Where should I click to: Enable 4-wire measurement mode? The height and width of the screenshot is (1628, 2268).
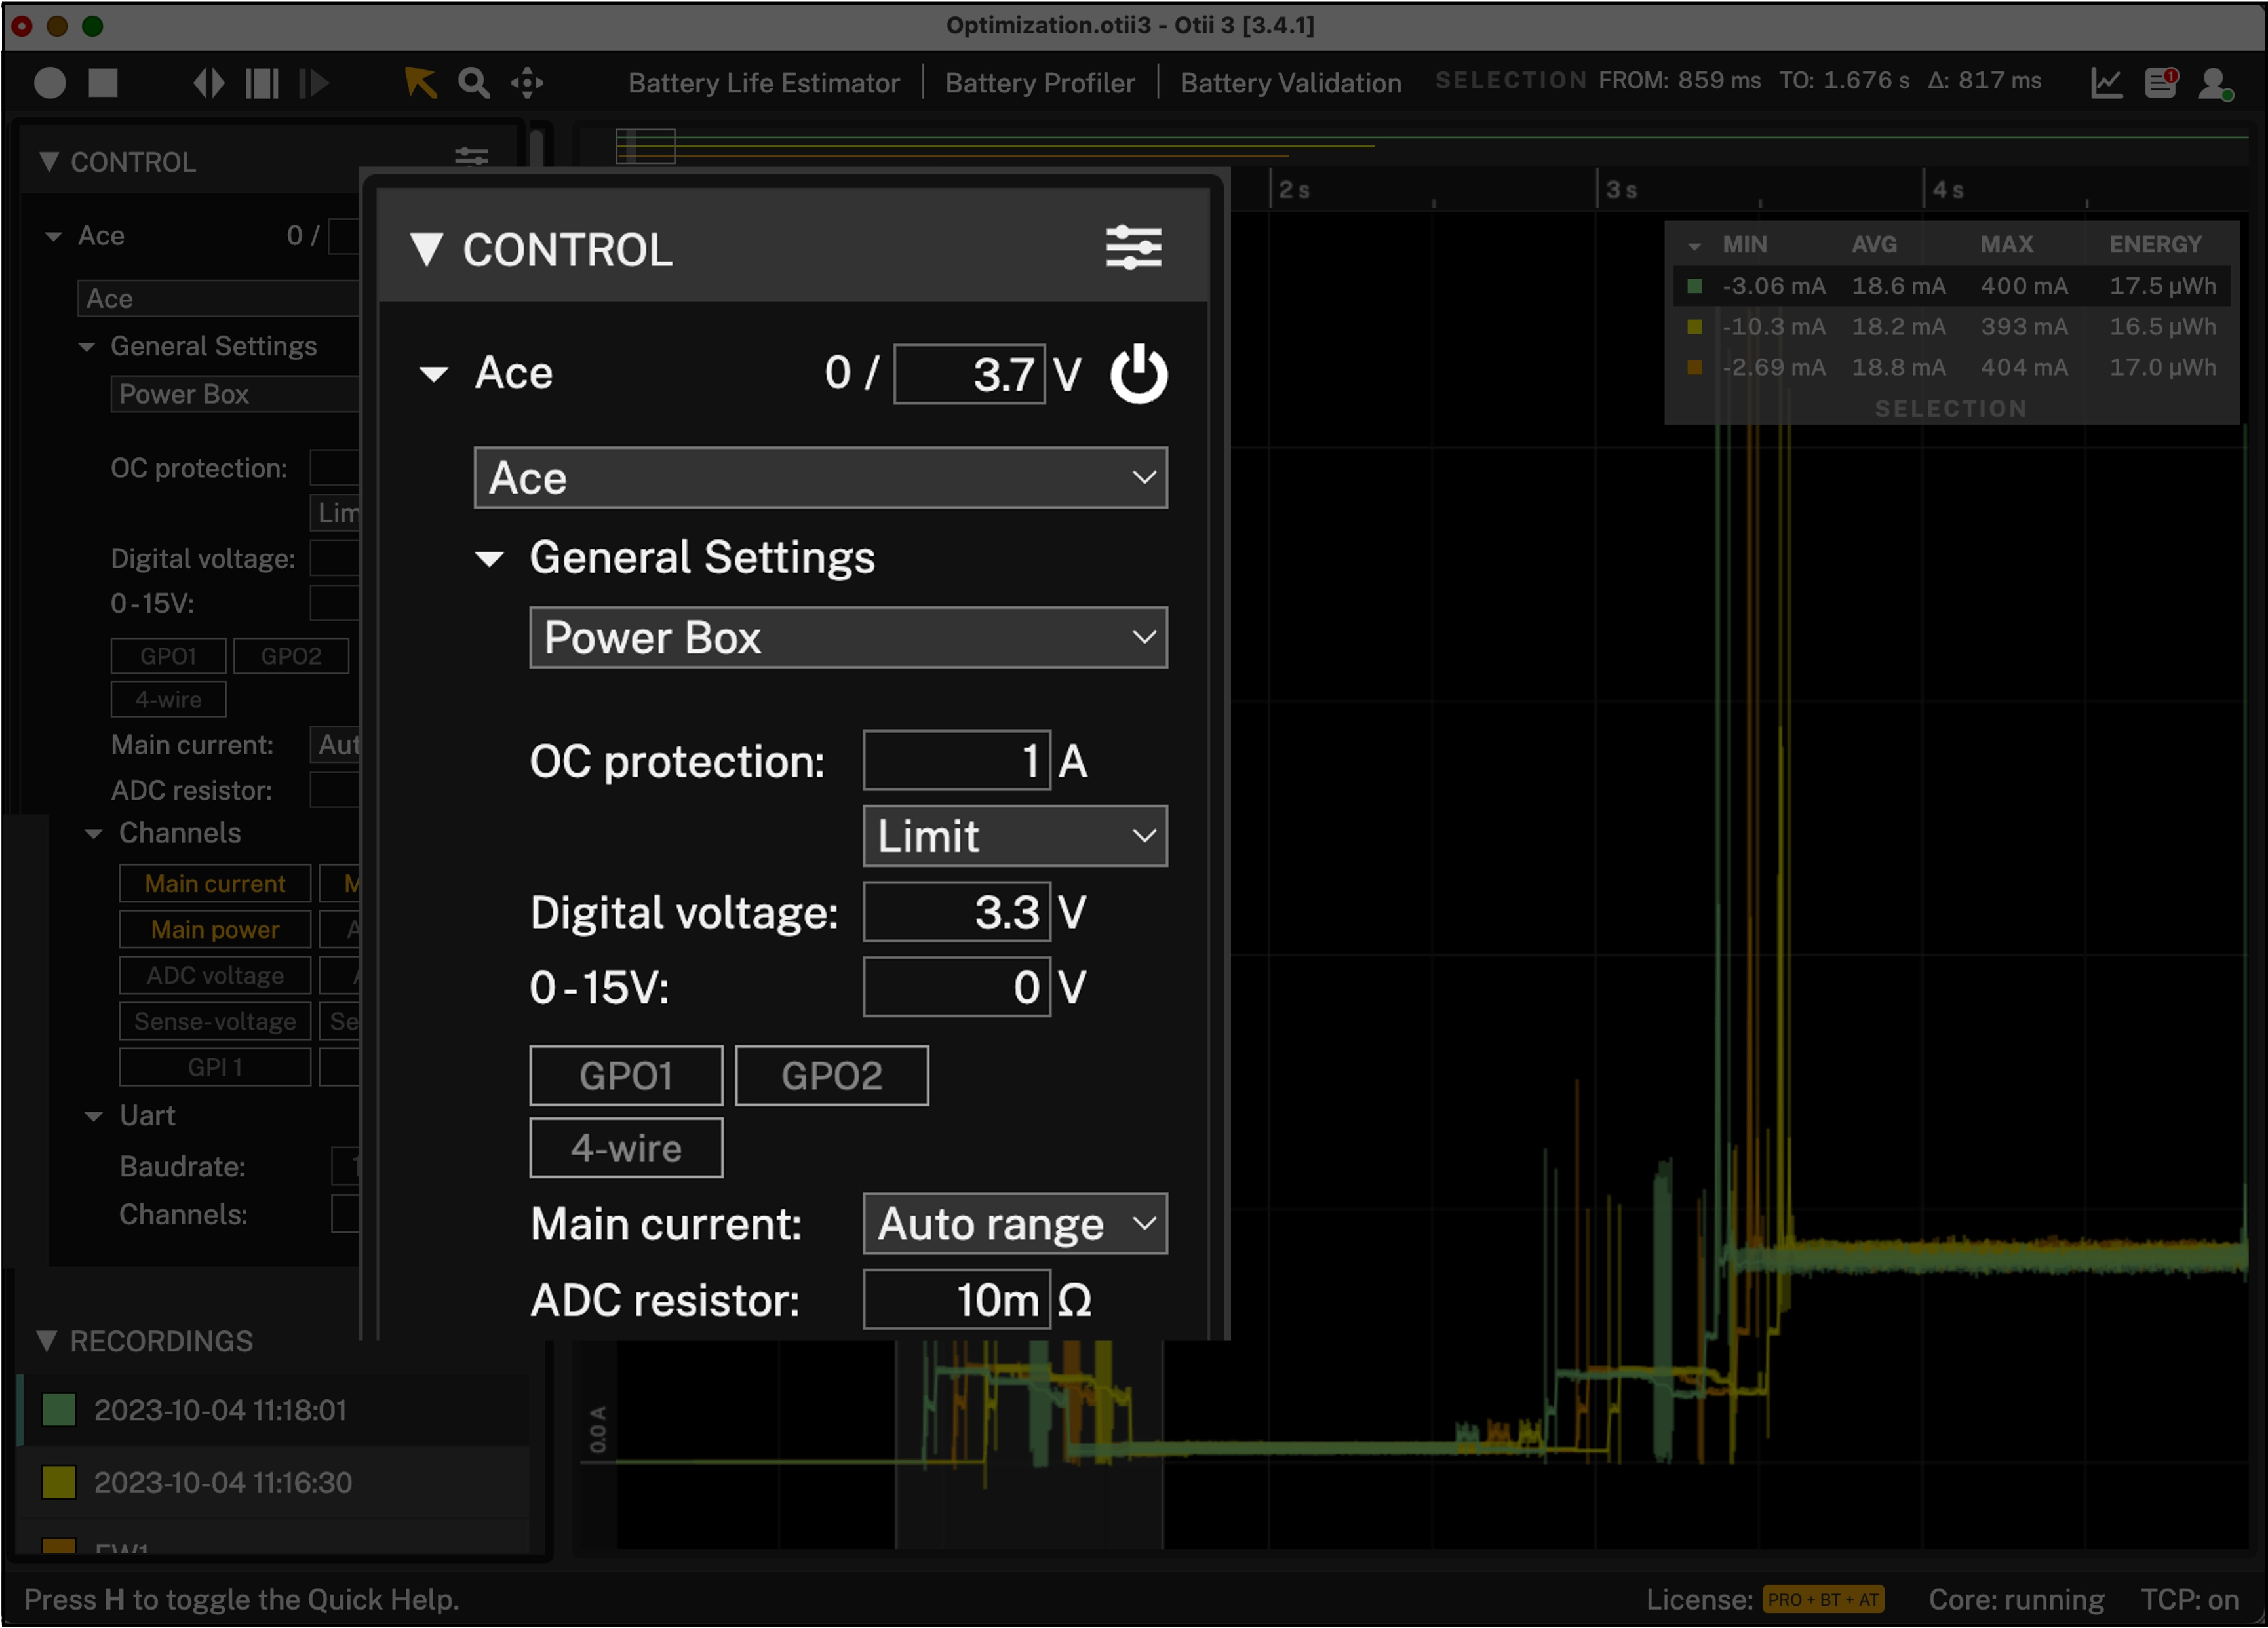point(626,1147)
